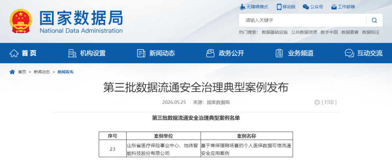The image size is (392, 166).
Task: Click the home icon in navigation bar
Action: point(14,53)
